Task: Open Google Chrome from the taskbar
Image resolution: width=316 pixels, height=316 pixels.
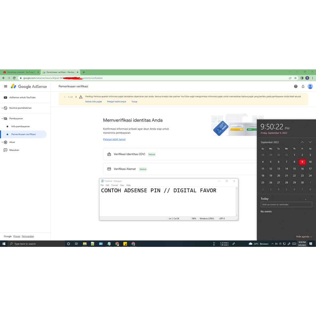Action: pyautogui.click(x=117, y=244)
